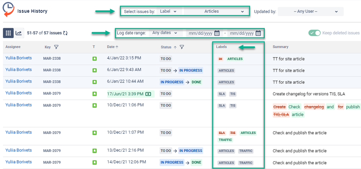Click the Labels column header

click(x=221, y=47)
